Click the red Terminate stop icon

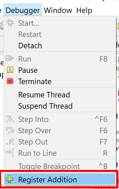coord(10,81)
